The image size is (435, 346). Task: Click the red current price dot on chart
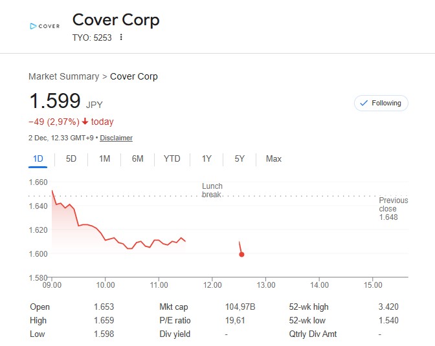click(241, 254)
